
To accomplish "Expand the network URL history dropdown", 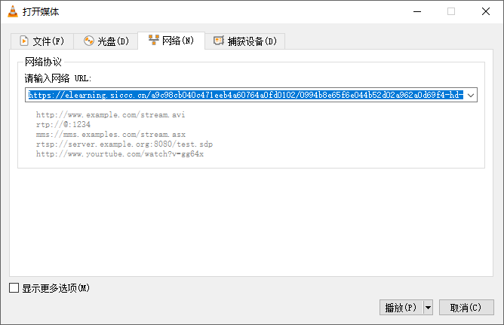I will tap(470, 96).
